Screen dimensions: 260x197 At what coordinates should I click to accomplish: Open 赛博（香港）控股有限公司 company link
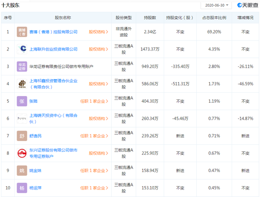coord(53,32)
